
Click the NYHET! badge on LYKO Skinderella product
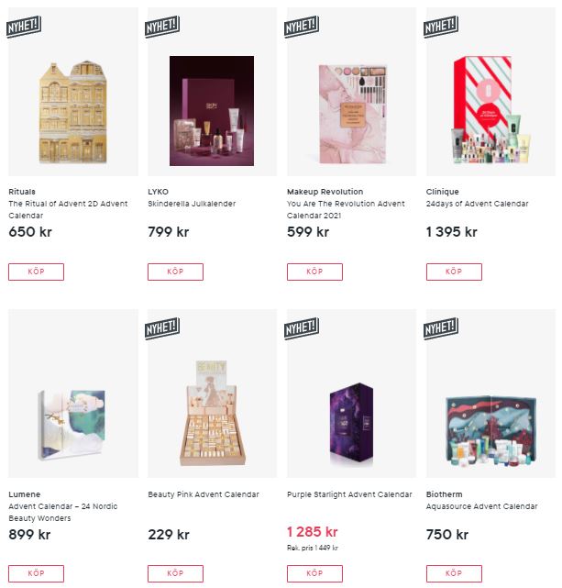162,27
